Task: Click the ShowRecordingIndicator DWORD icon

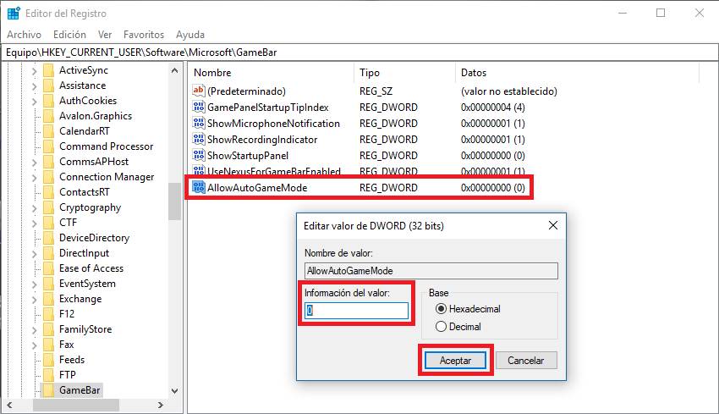Action: pyautogui.click(x=199, y=139)
